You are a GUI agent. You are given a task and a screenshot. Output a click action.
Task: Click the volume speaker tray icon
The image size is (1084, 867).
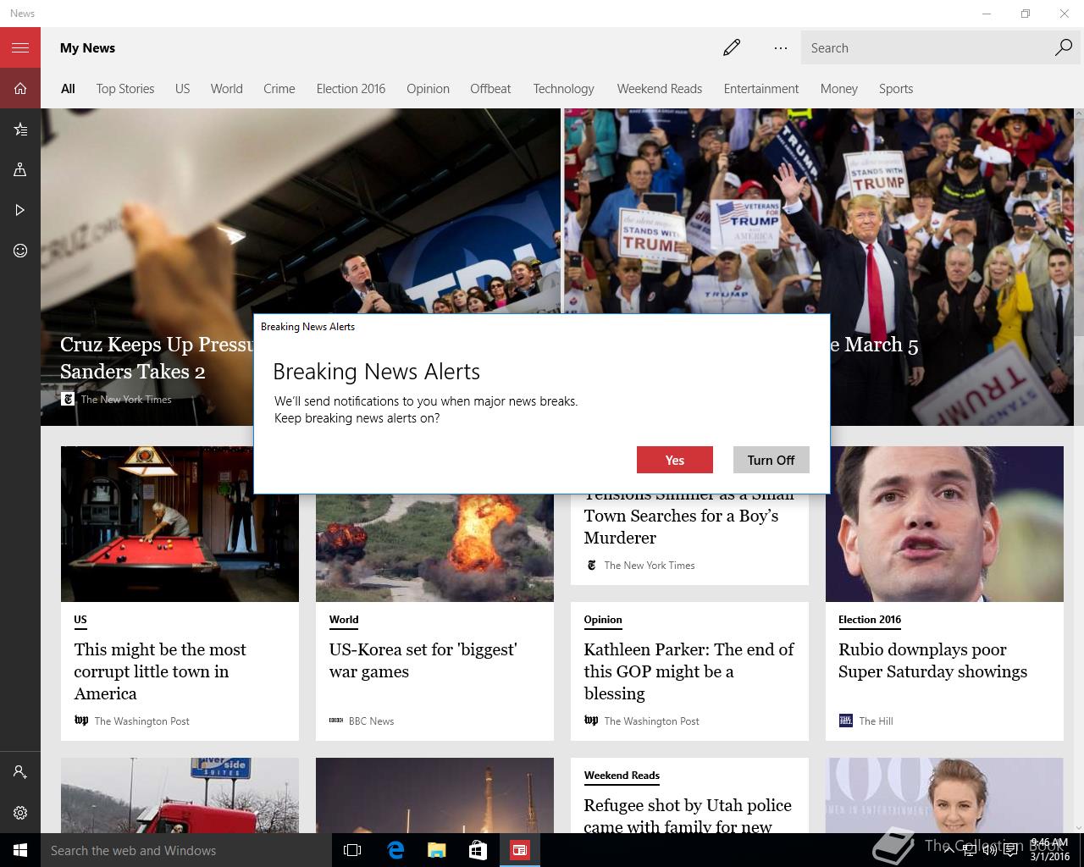[x=989, y=850]
